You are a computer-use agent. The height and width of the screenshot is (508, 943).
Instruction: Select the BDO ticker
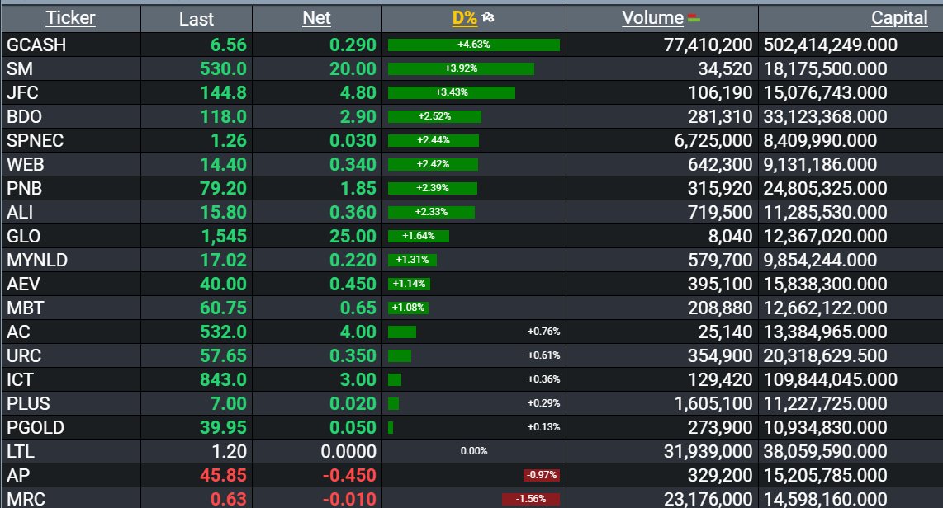click(x=24, y=116)
